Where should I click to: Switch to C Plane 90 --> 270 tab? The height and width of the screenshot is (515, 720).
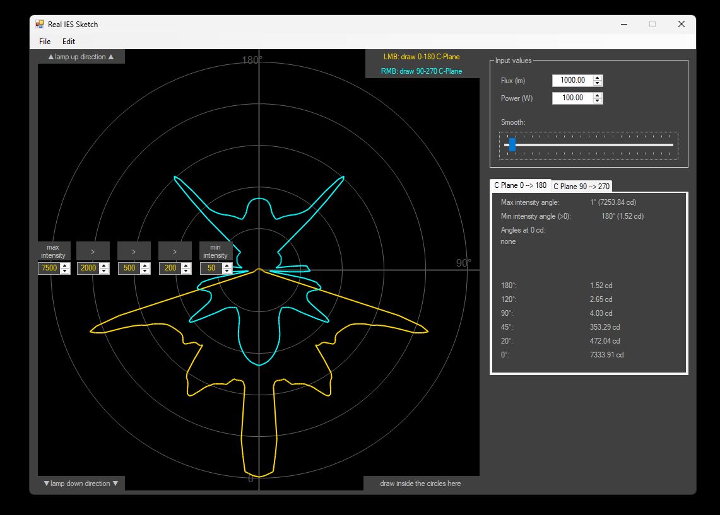pyautogui.click(x=581, y=186)
